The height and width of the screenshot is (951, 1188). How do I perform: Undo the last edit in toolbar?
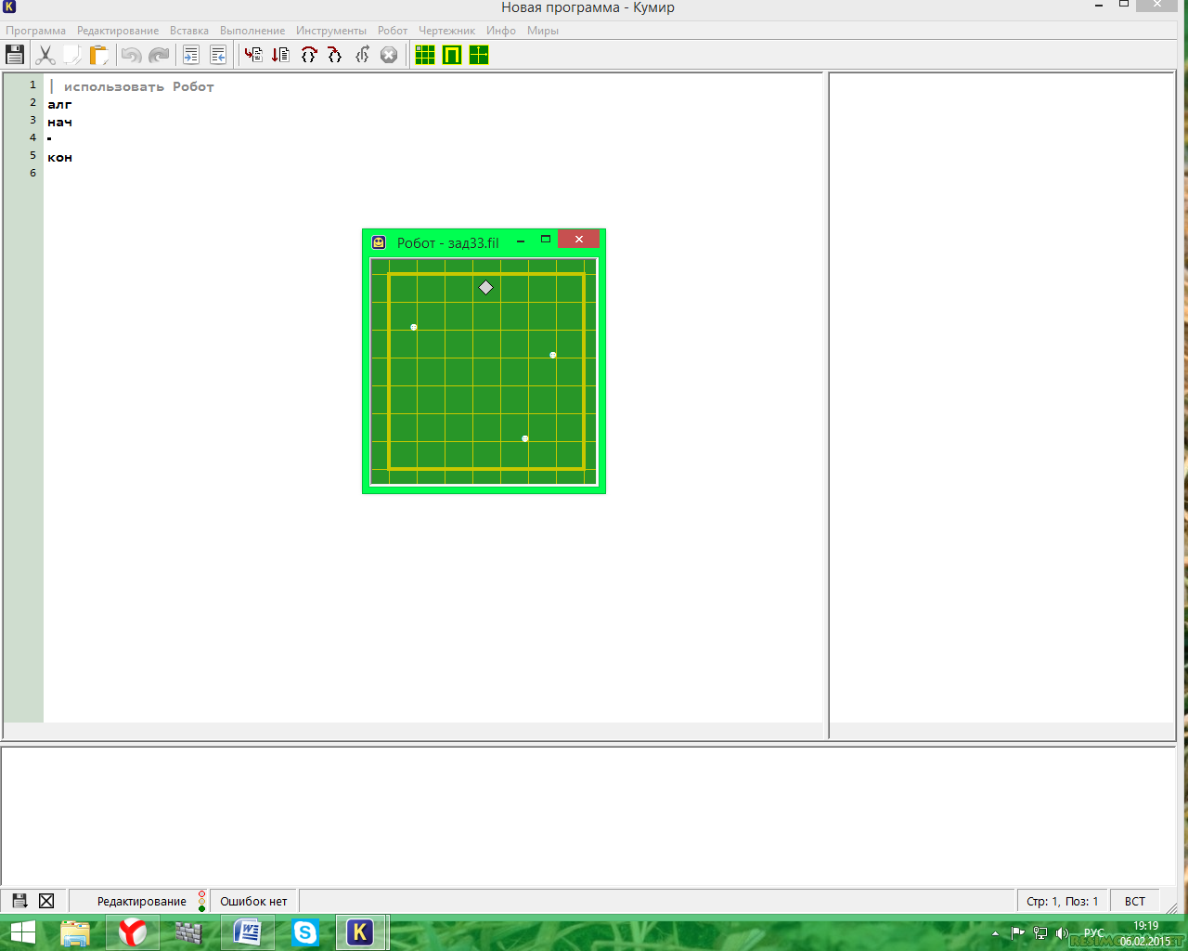132,55
